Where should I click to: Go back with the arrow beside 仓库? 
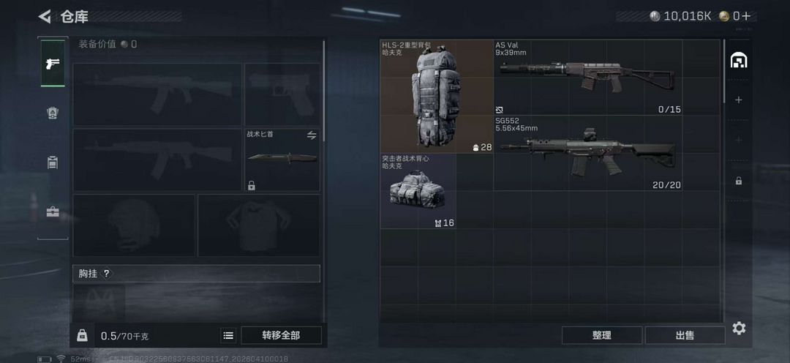click(x=45, y=17)
